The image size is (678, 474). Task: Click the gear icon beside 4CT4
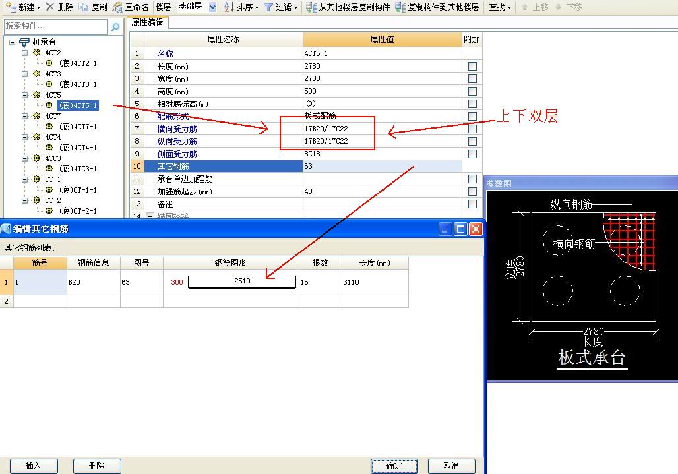37,137
